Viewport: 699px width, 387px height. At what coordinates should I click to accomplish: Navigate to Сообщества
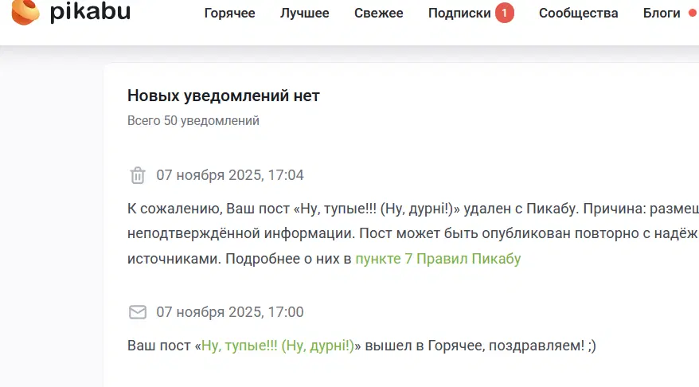tap(578, 14)
